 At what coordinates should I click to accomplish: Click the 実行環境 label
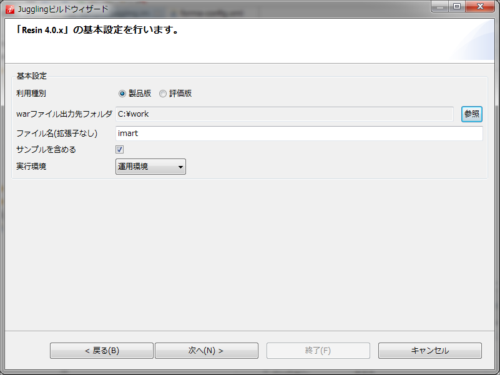(x=31, y=167)
